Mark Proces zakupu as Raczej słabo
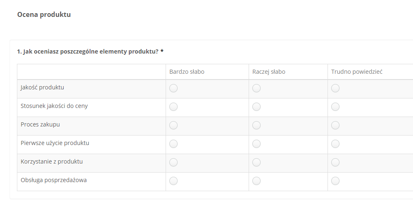The image size is (413, 206). point(256,125)
